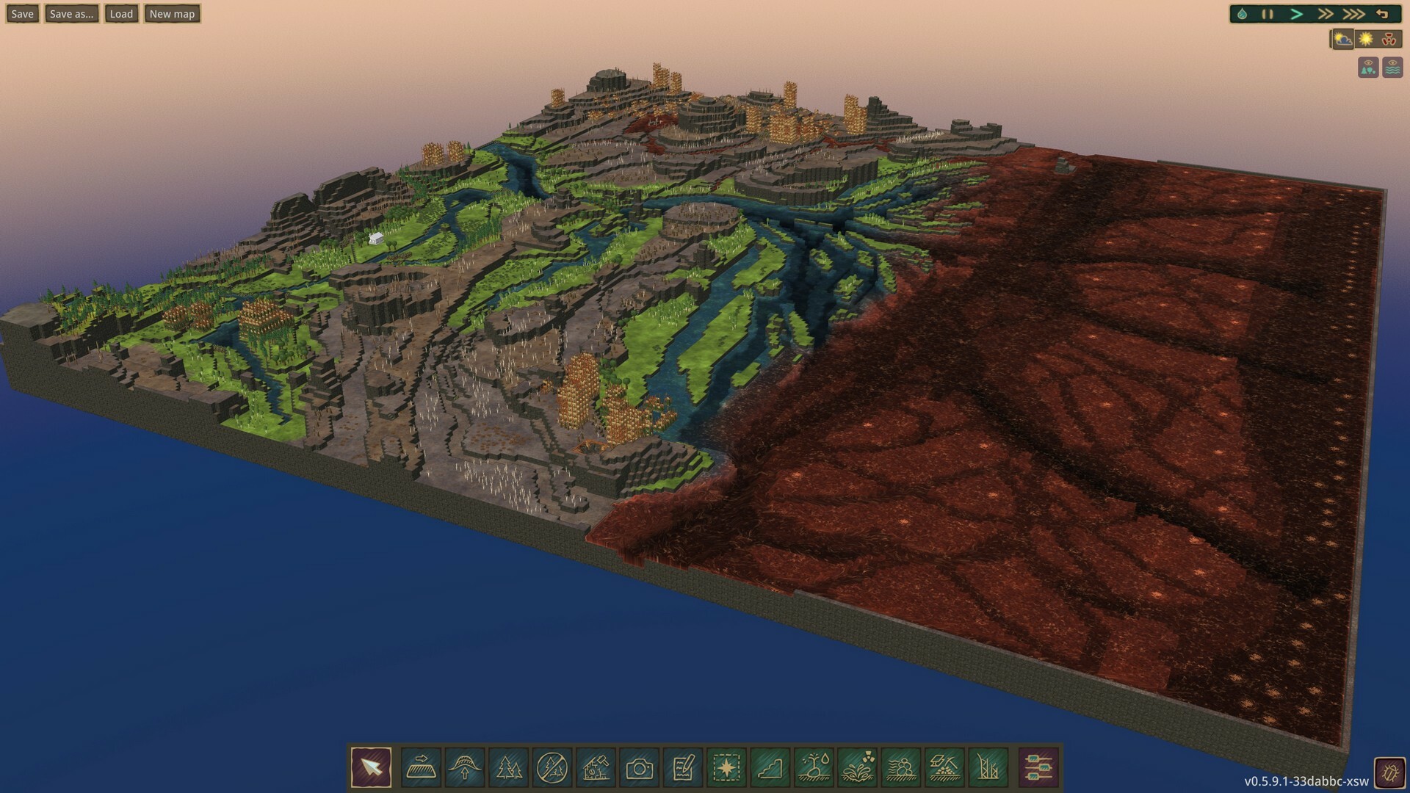Select the raise terrain brush tool
This screenshot has width=1410, height=793.
(465, 768)
